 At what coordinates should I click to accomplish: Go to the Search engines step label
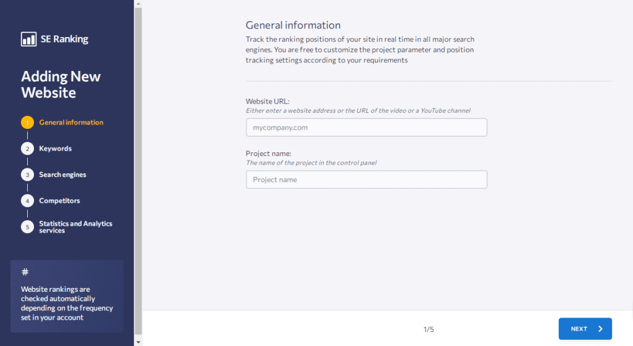click(62, 175)
